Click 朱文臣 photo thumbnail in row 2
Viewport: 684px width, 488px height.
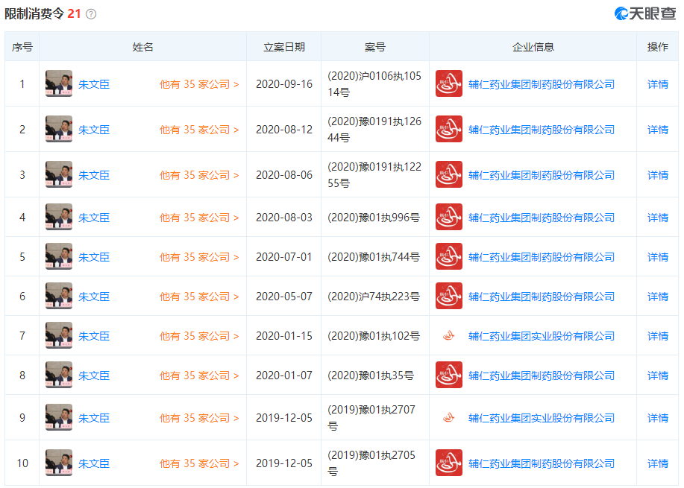pyautogui.click(x=59, y=129)
